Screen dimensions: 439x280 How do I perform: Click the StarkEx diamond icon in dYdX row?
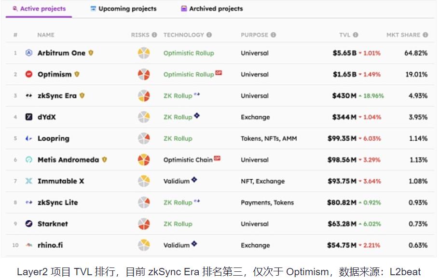click(197, 115)
